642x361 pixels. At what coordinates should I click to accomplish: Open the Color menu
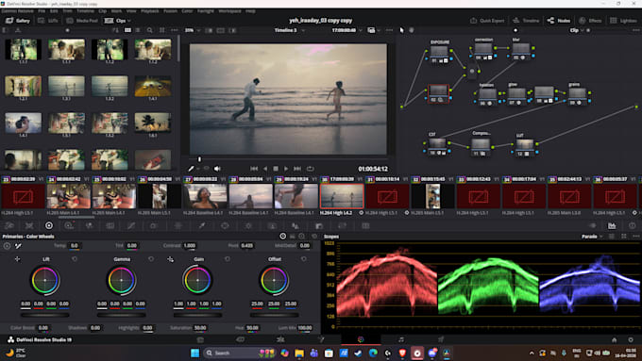187,11
